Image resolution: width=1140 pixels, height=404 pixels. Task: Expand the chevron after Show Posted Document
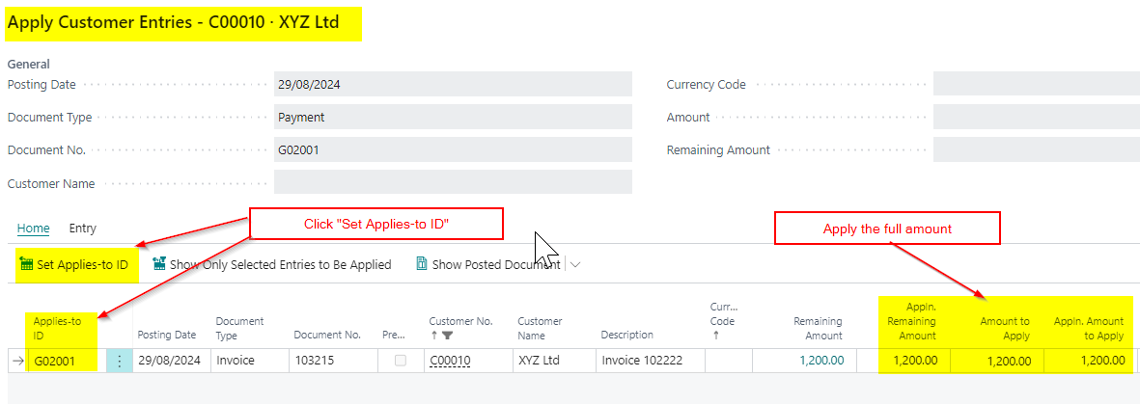(576, 265)
